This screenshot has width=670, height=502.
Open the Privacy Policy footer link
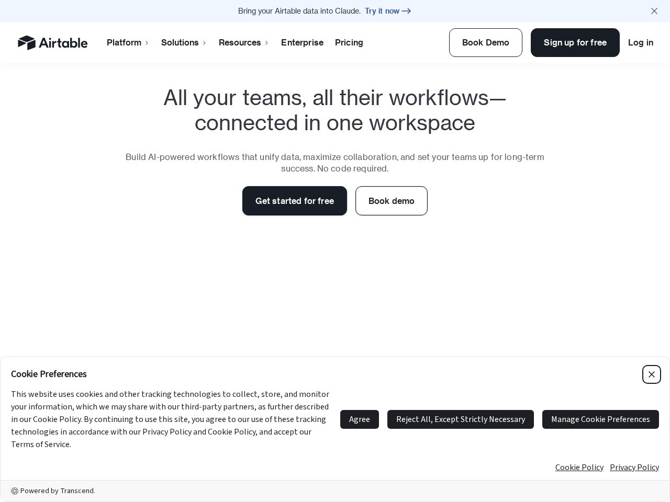(x=634, y=467)
